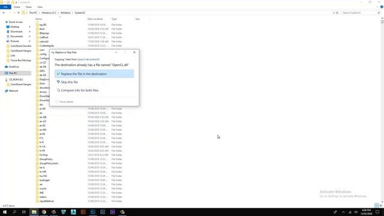The height and width of the screenshot is (216, 384).
Task: Open the address bar history dropdown
Action: tap(334, 13)
